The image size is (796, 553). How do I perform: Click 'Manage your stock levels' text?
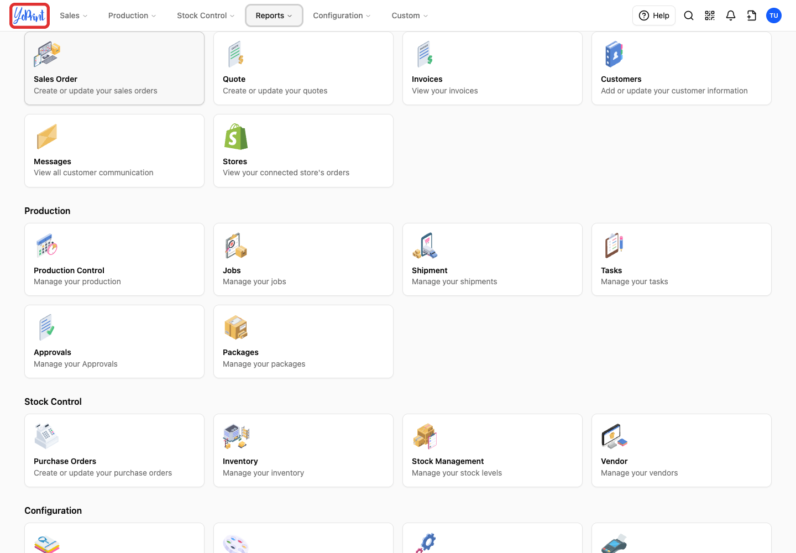457,473
